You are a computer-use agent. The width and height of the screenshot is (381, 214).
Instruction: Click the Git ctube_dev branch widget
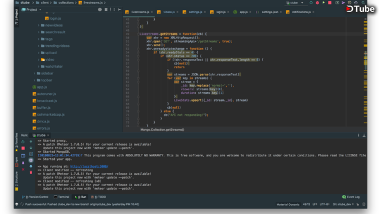(x=343, y=204)
